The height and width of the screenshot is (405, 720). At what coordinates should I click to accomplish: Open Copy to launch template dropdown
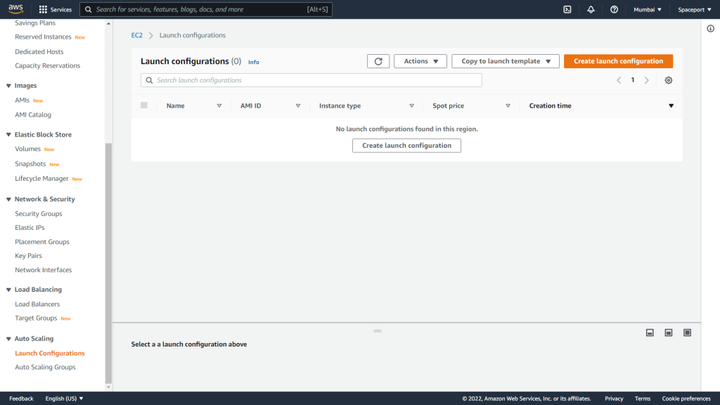[506, 61]
